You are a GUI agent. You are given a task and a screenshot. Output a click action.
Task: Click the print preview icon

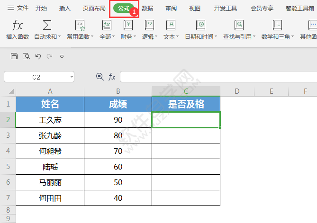(26, 56)
